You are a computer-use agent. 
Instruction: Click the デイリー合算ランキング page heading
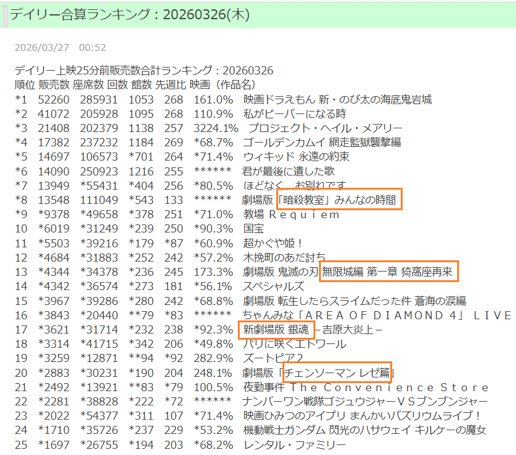(130, 14)
